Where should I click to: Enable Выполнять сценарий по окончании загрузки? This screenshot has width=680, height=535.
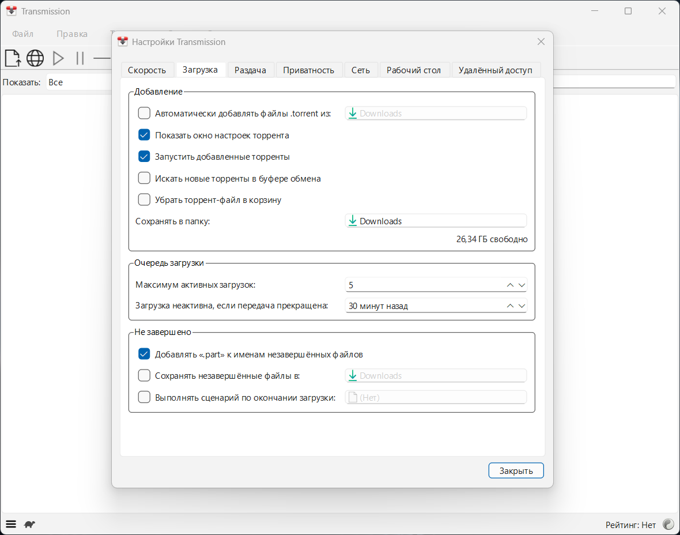click(144, 397)
